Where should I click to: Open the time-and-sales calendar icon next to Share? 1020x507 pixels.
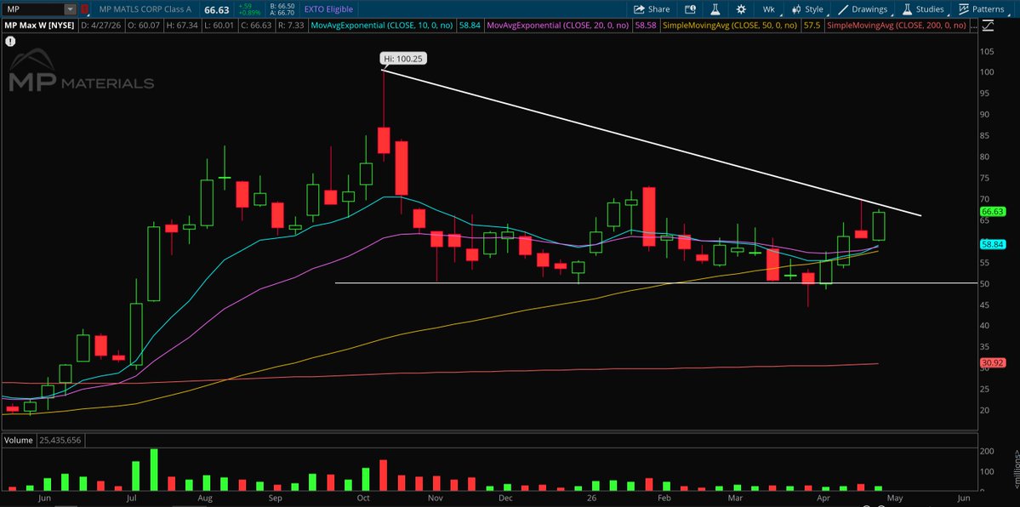[x=690, y=9]
